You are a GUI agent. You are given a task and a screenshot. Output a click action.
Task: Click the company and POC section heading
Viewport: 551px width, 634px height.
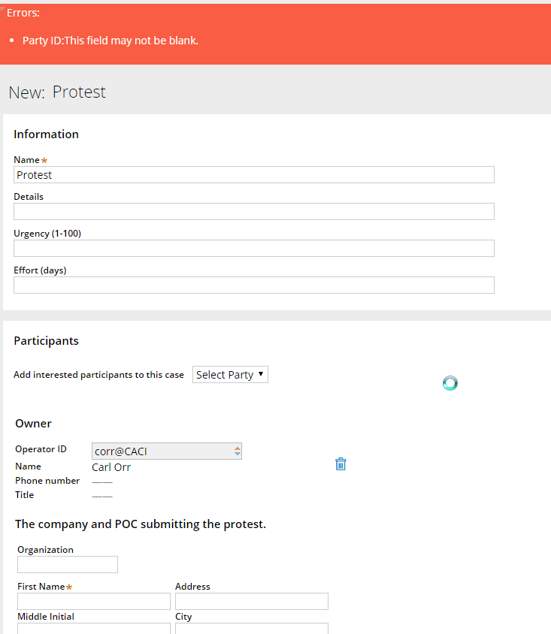point(140,524)
